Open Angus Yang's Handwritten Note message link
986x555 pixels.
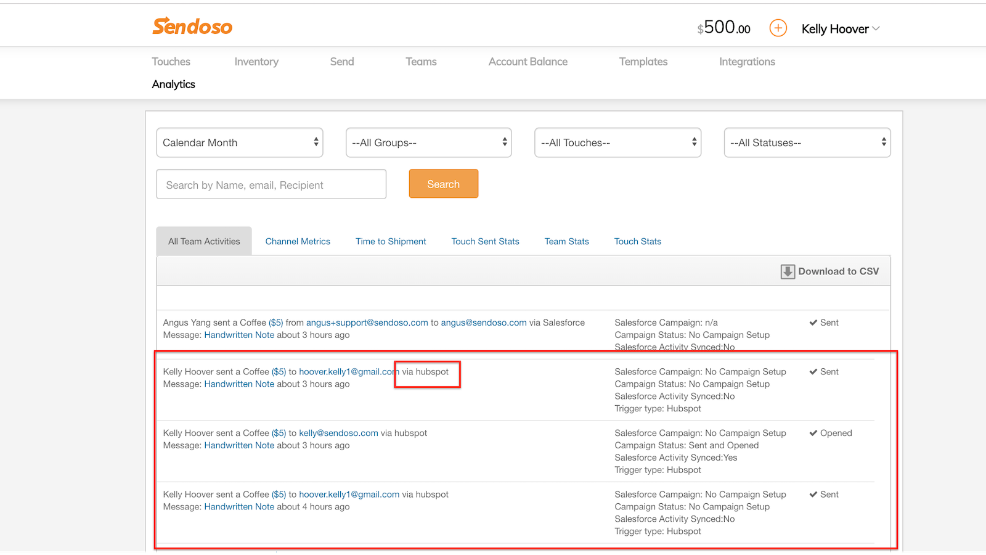(239, 335)
